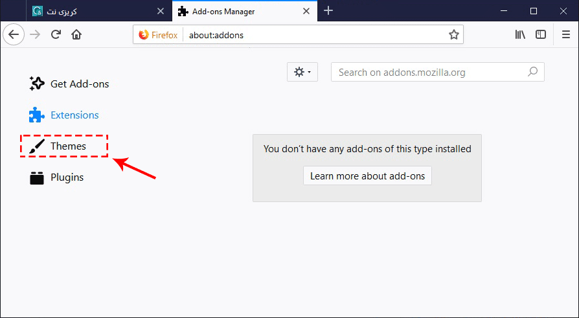Open the Library icon in toolbar
The width and height of the screenshot is (579, 318).
pos(520,35)
